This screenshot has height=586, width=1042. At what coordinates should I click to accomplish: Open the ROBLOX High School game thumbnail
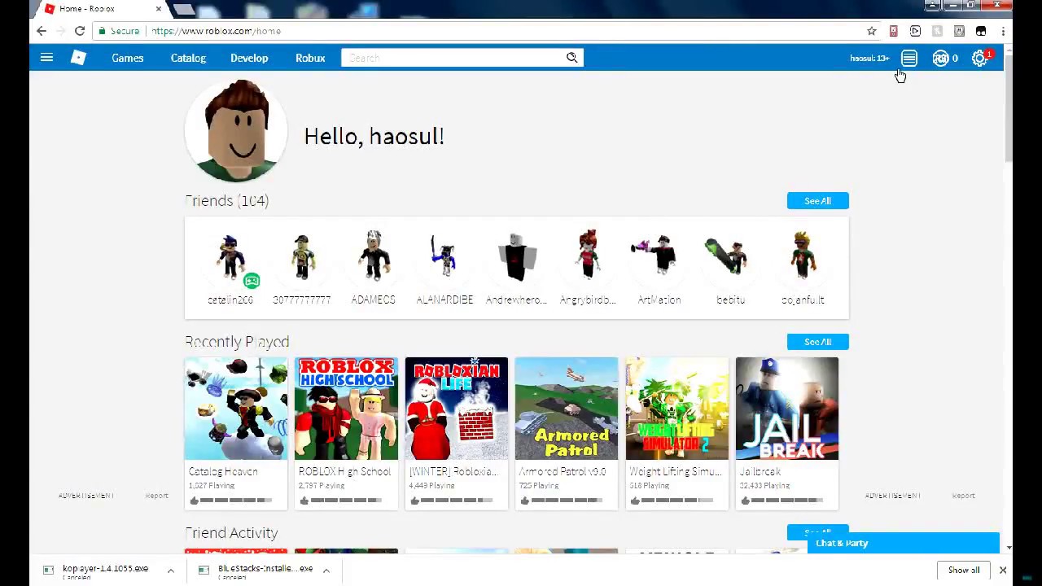pos(346,409)
